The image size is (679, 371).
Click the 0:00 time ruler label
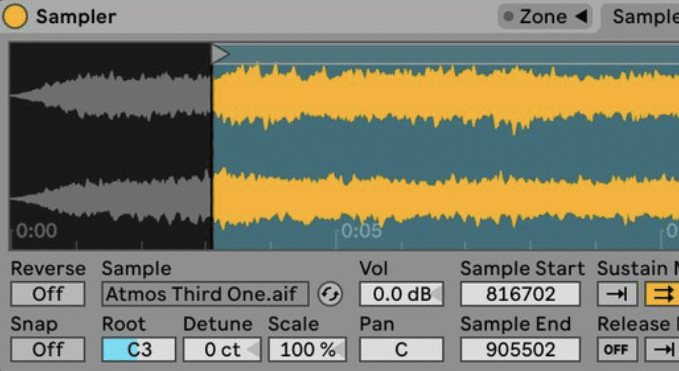point(37,231)
